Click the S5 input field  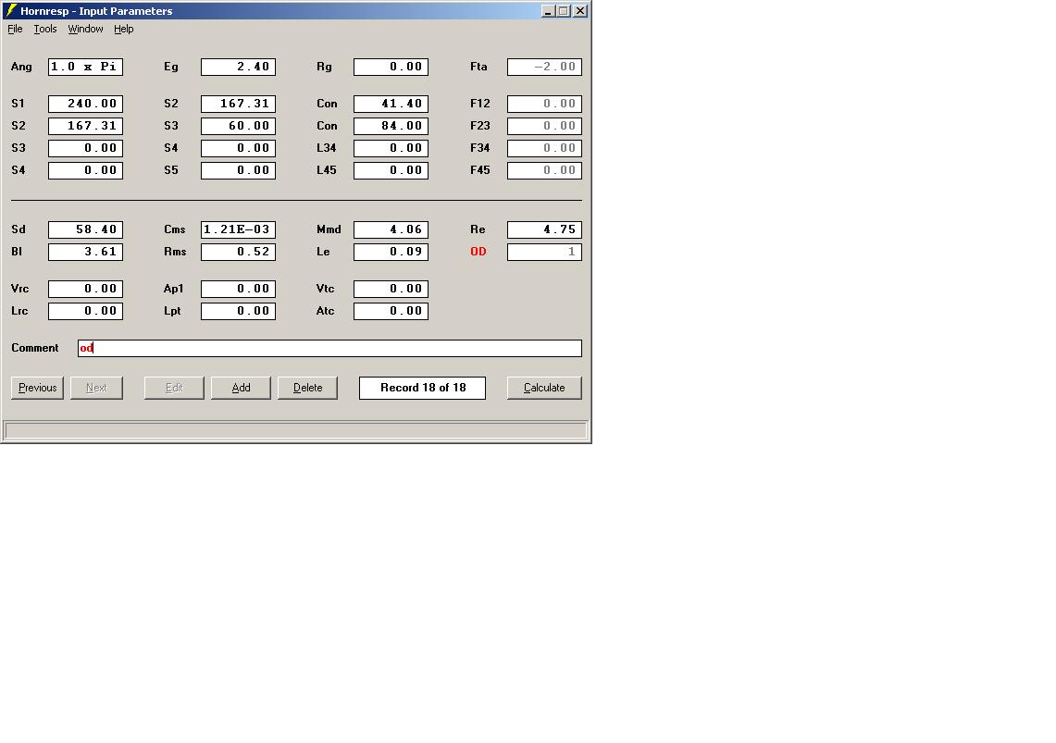tap(239, 170)
